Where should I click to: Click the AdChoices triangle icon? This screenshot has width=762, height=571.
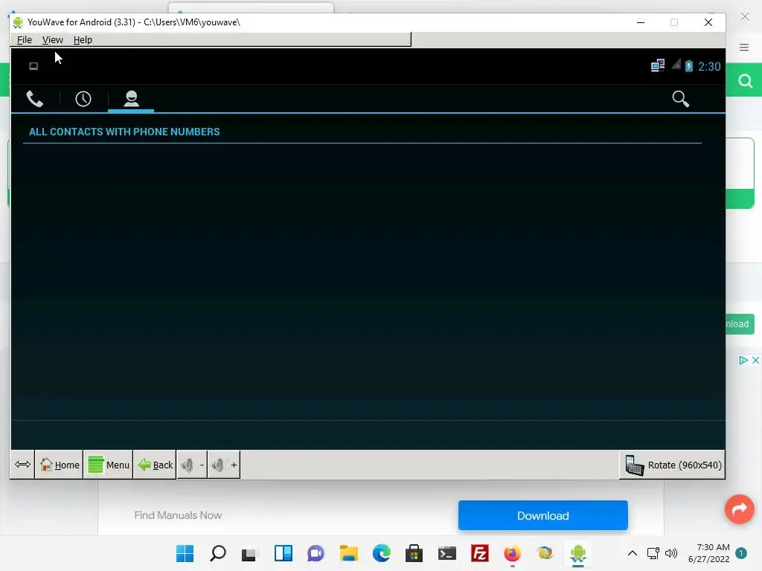tap(743, 360)
